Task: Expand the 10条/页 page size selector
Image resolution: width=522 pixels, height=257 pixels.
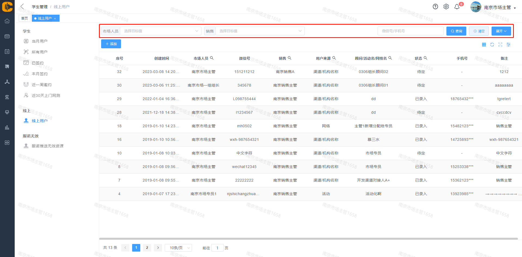Action: pyautogui.click(x=178, y=248)
